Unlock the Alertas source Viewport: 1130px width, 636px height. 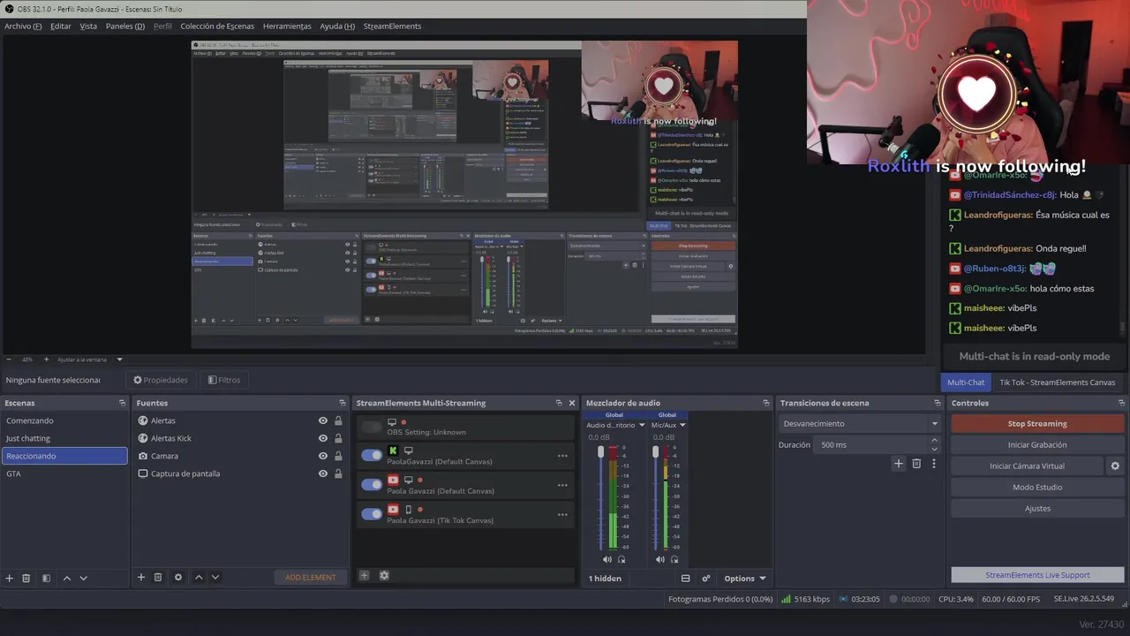coord(338,420)
